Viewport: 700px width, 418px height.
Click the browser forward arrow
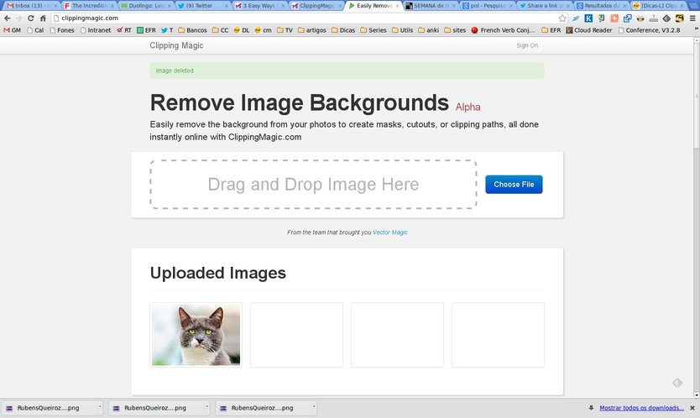(18, 18)
